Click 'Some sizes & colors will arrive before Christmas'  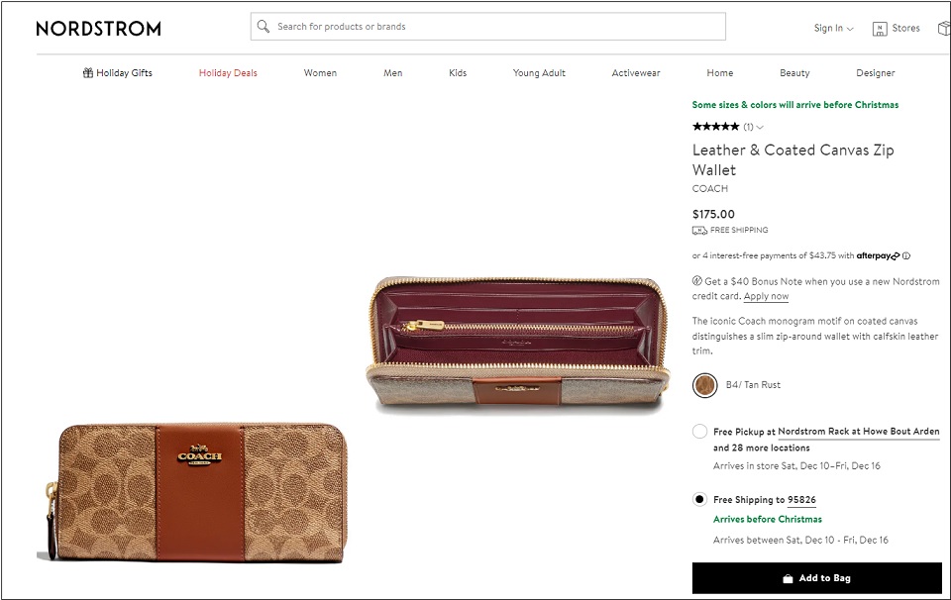coord(795,105)
